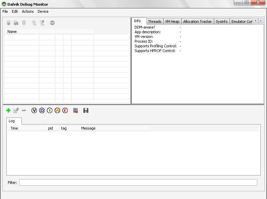Open the Edit menu
This screenshot has width=267, height=199.
coord(15,11)
